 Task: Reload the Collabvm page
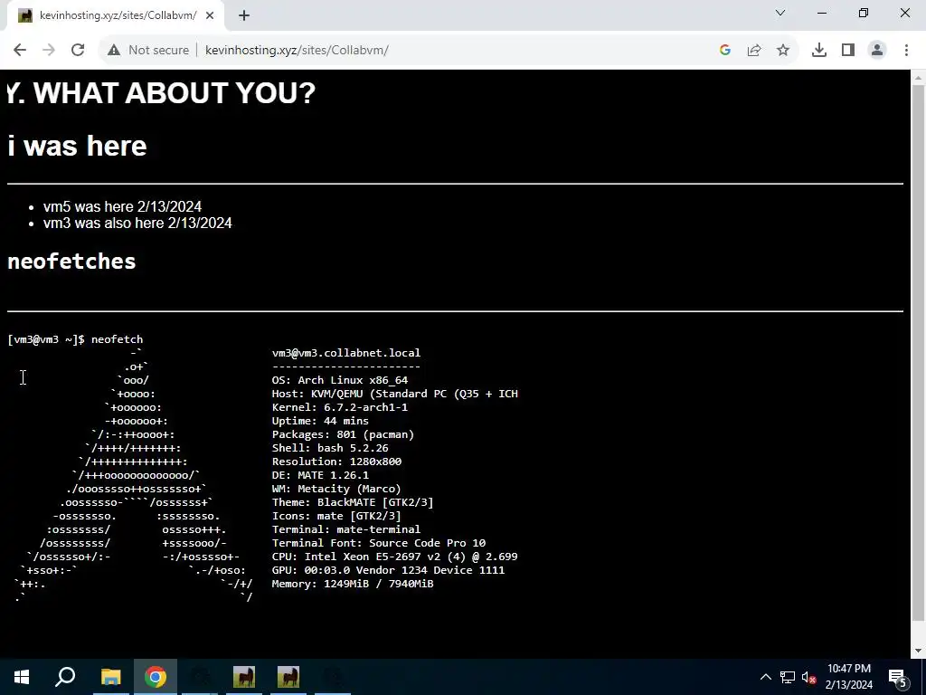click(x=78, y=51)
